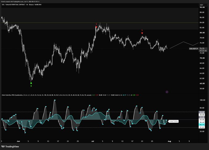Click the 76.00 price scale label

pos(202,43)
